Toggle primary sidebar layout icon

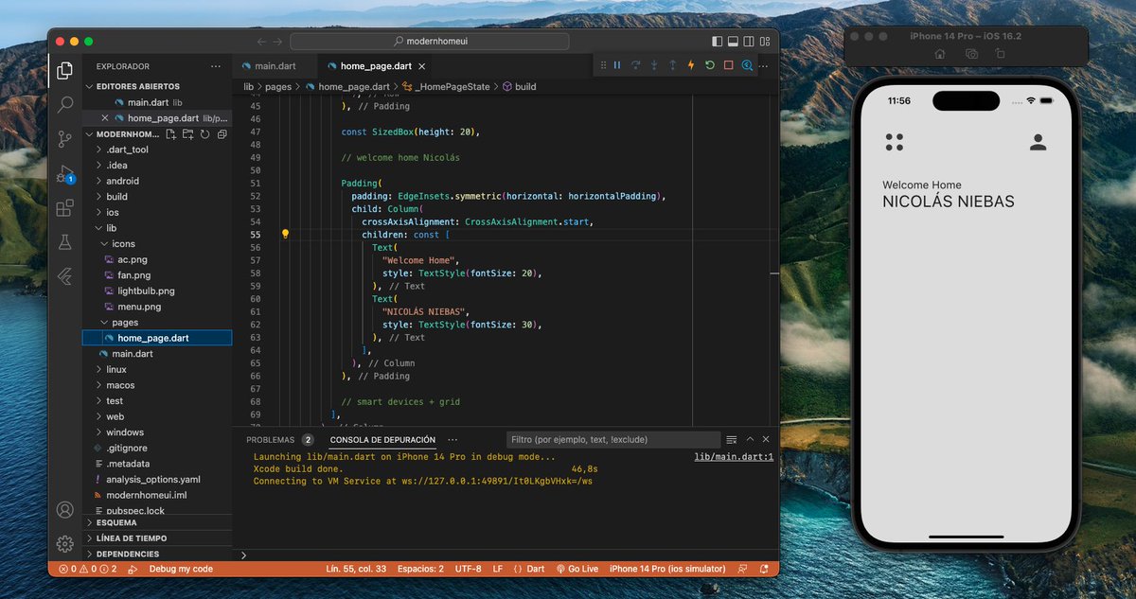[716, 42]
